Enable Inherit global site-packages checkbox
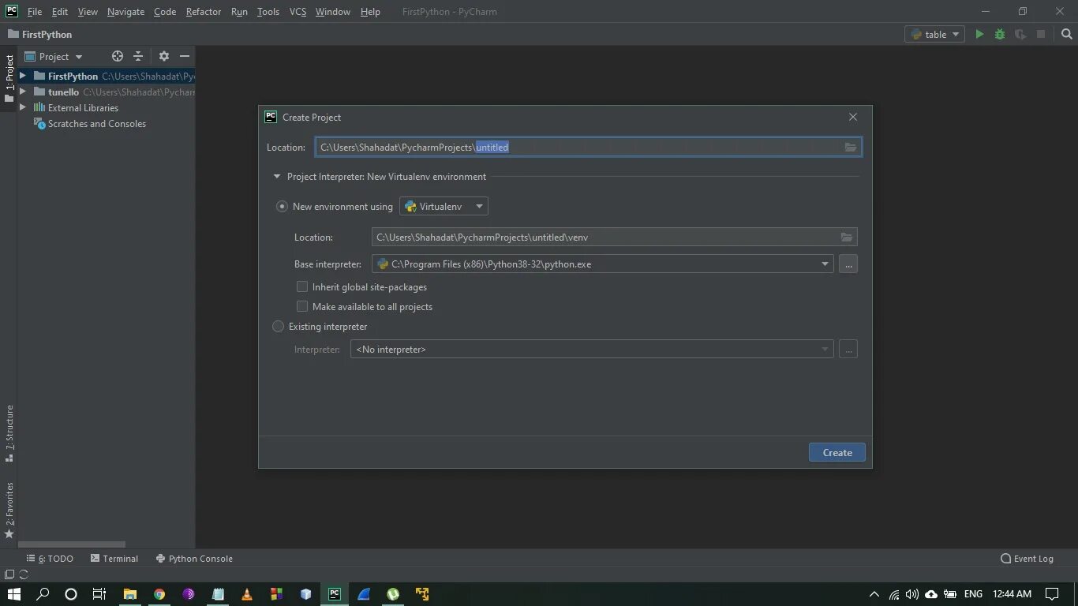The image size is (1078, 606). tap(302, 286)
